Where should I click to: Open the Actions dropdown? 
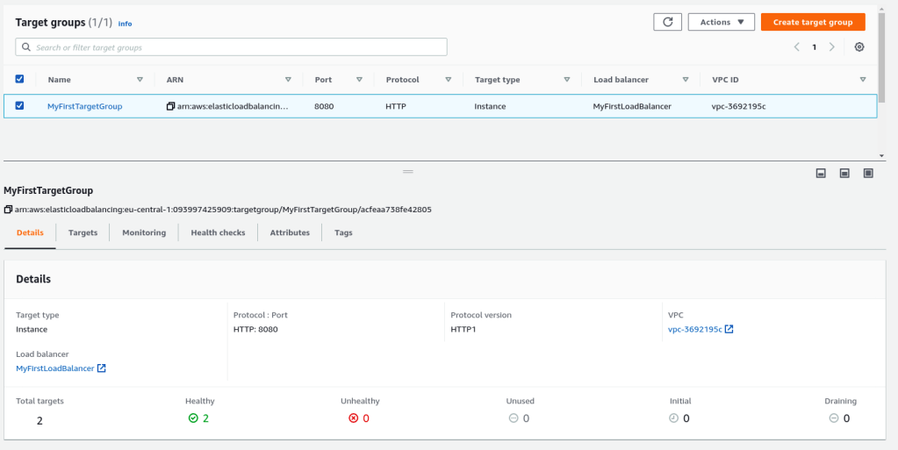click(x=721, y=22)
